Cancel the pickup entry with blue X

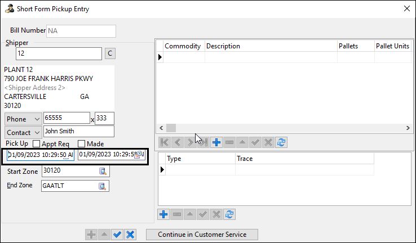coord(130,235)
